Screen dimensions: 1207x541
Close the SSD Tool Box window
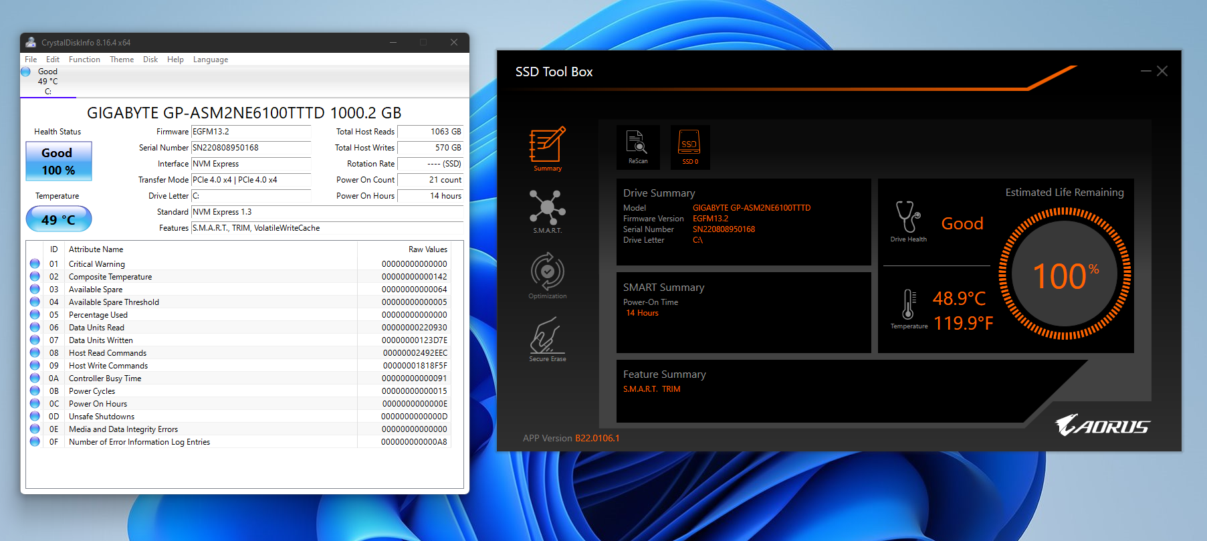pos(1162,71)
